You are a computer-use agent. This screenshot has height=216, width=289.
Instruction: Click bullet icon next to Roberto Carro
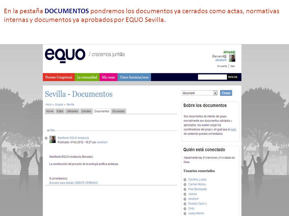click(185, 204)
